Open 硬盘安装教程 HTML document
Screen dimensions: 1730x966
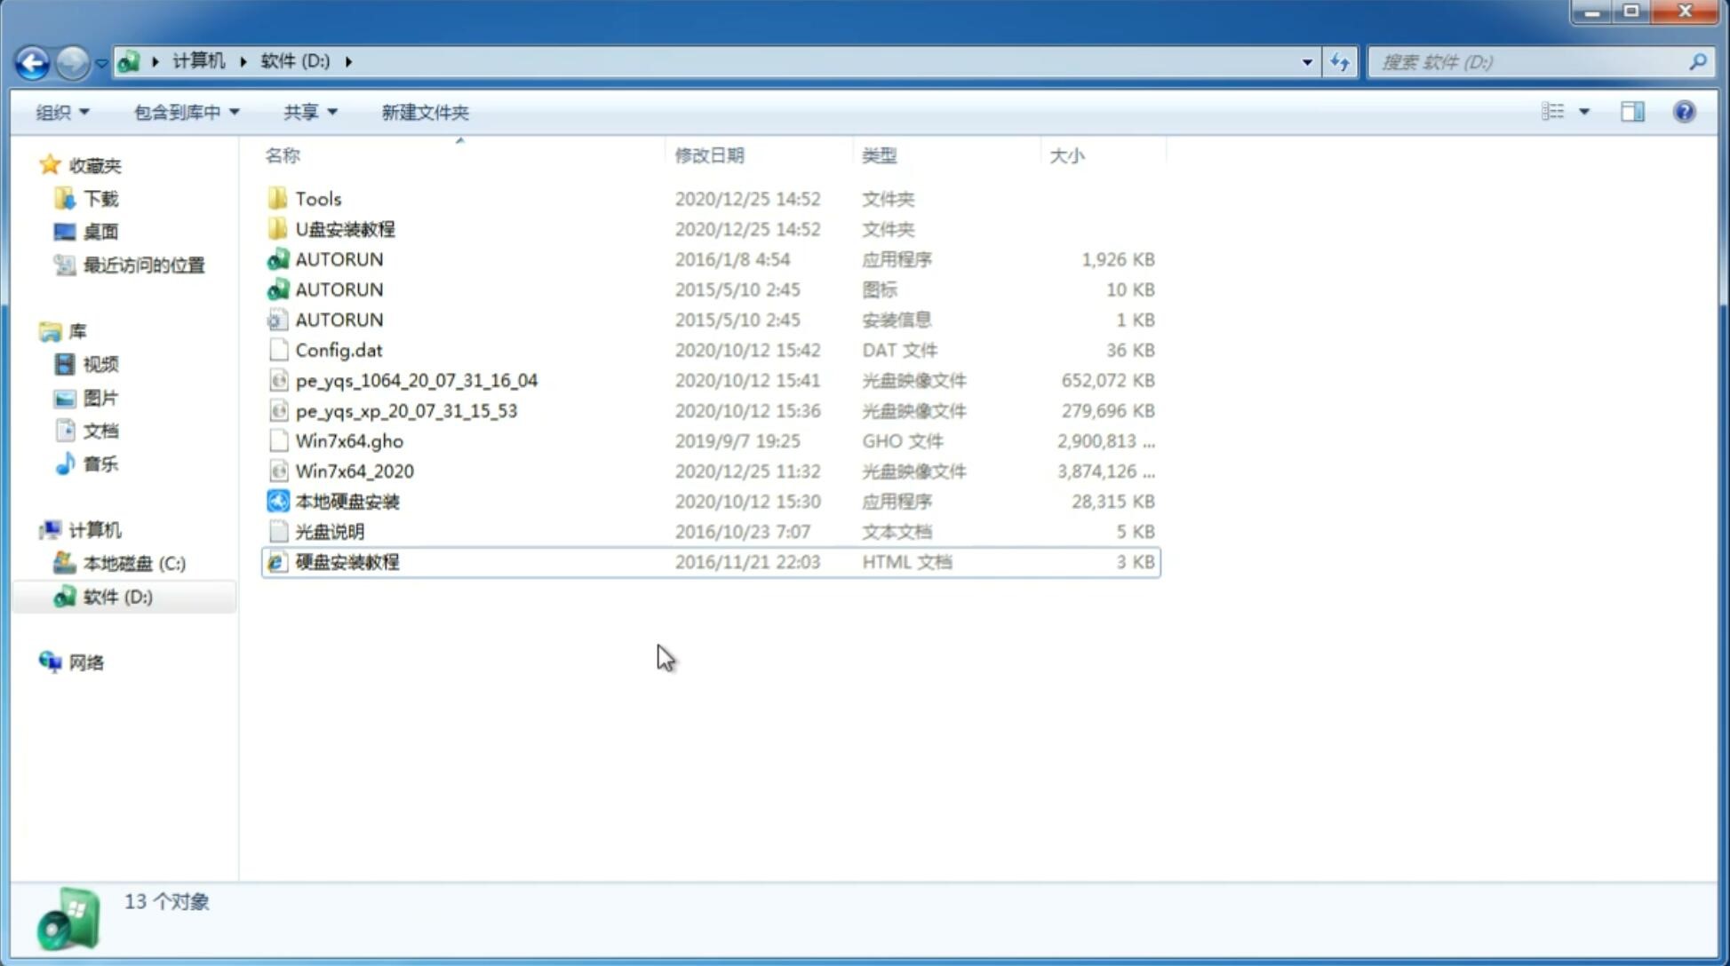[x=347, y=561]
